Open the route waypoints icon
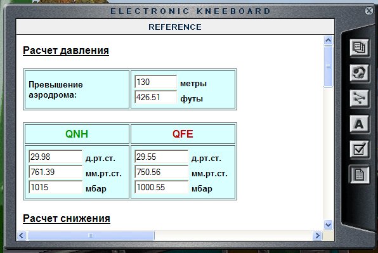378x253 pixels. click(x=360, y=98)
